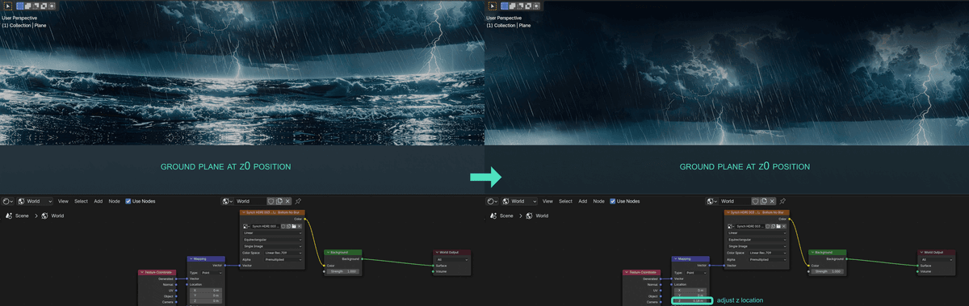Open World shader type dropdown in right editor

click(519, 201)
